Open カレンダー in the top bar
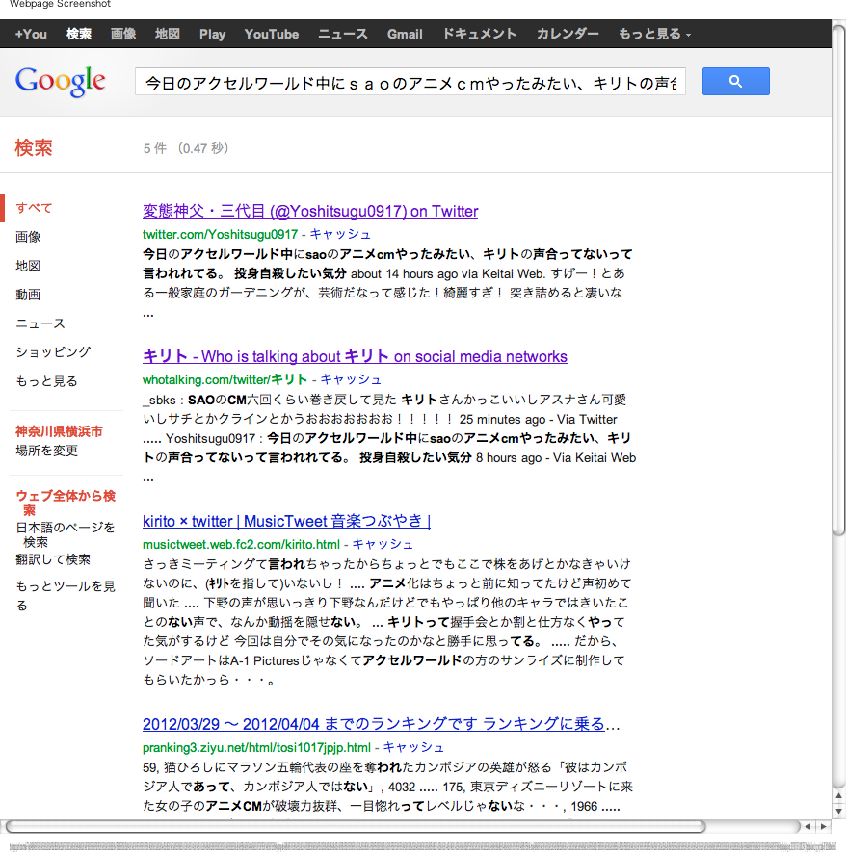Image resolution: width=846 pixels, height=853 pixels. point(568,34)
